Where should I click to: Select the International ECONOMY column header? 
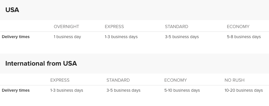tap(175, 80)
